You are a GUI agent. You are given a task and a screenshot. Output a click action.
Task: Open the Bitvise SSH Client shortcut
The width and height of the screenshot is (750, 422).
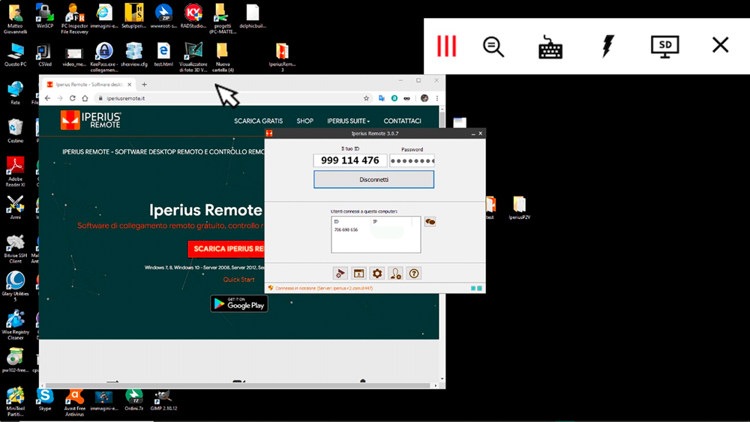[x=15, y=249]
